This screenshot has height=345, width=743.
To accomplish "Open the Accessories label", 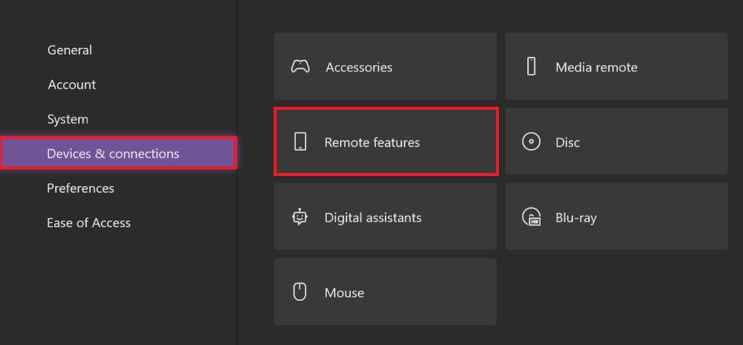I will pyautogui.click(x=359, y=67).
